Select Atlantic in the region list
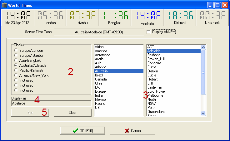230x141 pixels. coord(119,67)
